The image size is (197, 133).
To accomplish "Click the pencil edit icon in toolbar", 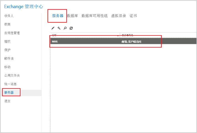I will coord(53,28).
